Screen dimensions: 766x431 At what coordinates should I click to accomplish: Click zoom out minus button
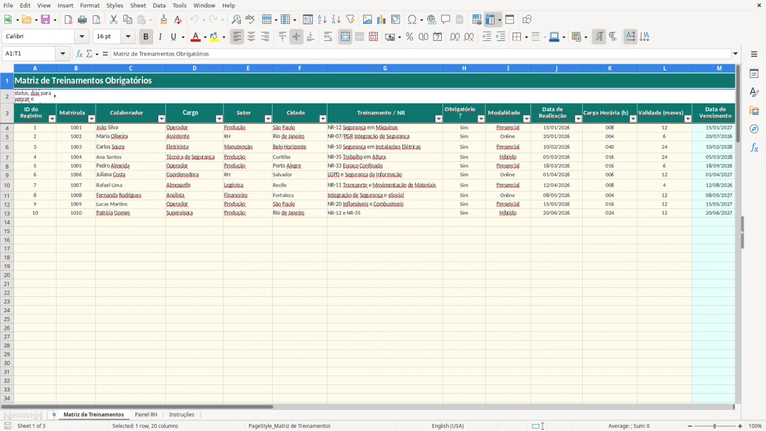coord(690,426)
